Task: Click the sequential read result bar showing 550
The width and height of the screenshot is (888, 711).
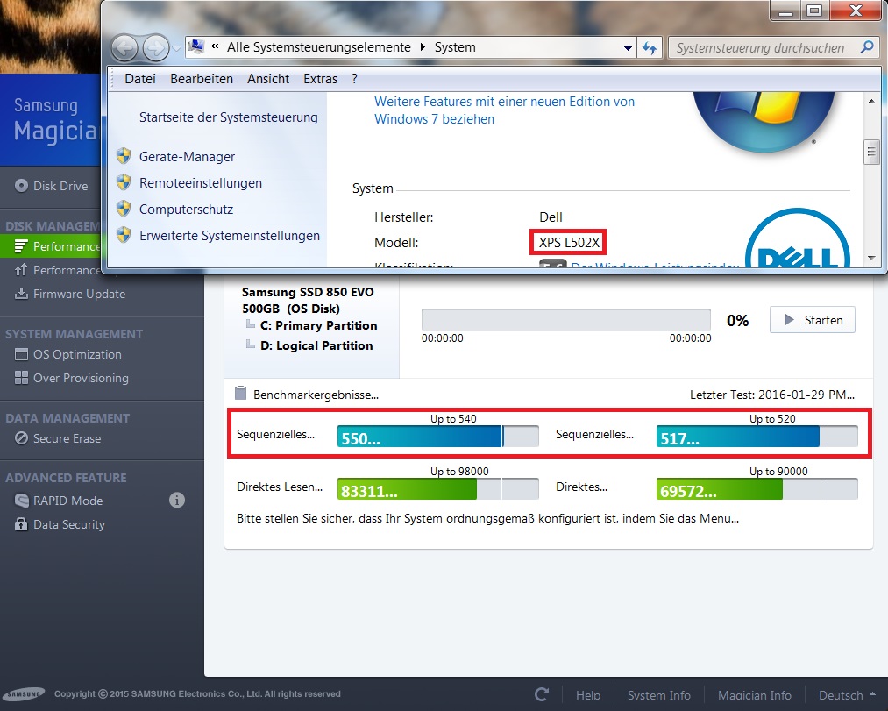Action: pyautogui.click(x=437, y=437)
